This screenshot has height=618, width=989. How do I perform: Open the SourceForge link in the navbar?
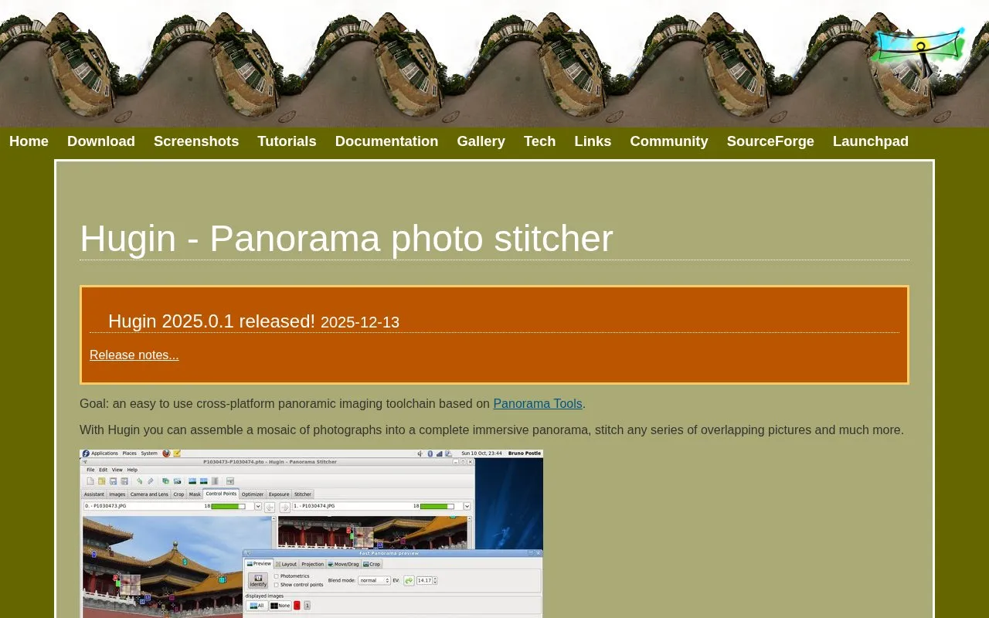tap(770, 141)
